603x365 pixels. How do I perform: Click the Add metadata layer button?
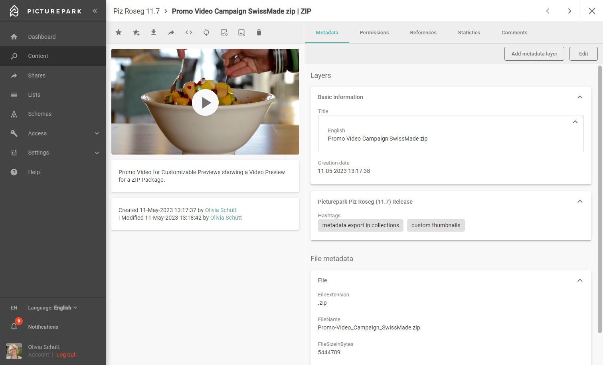pos(534,54)
